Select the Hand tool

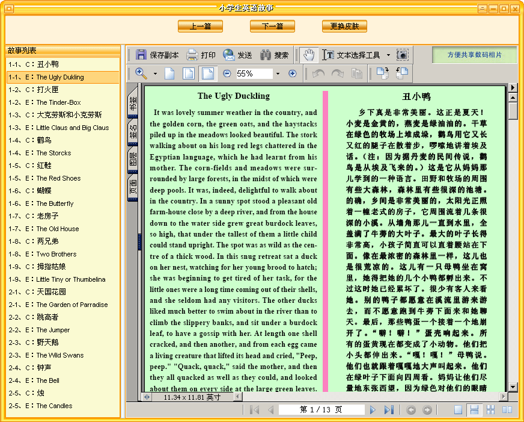click(x=309, y=55)
